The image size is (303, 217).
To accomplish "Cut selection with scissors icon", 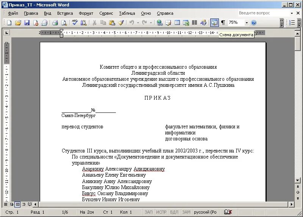I will click(94, 23).
